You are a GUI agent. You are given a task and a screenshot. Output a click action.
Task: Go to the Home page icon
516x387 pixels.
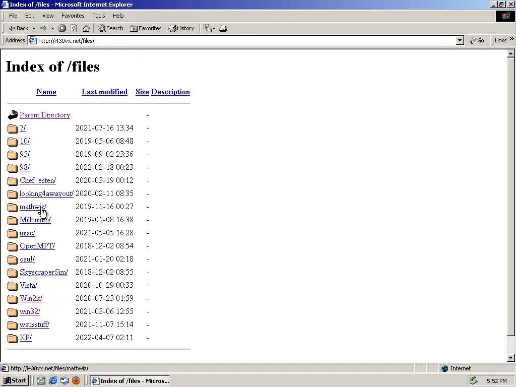point(86,28)
